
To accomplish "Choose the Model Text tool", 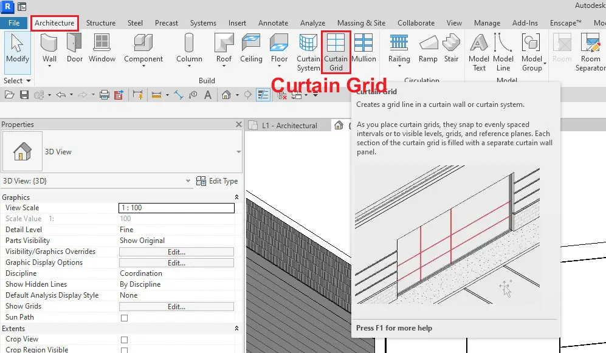I will (479, 52).
